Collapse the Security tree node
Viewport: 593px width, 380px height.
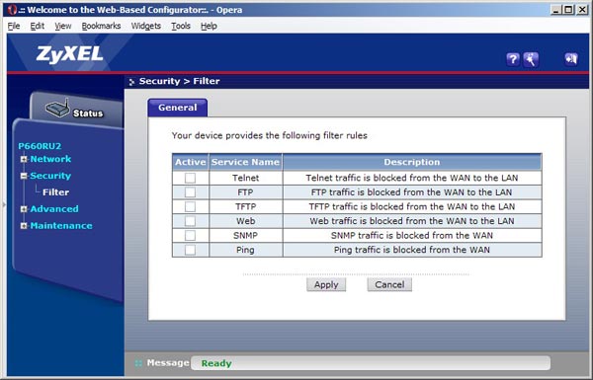(x=24, y=176)
